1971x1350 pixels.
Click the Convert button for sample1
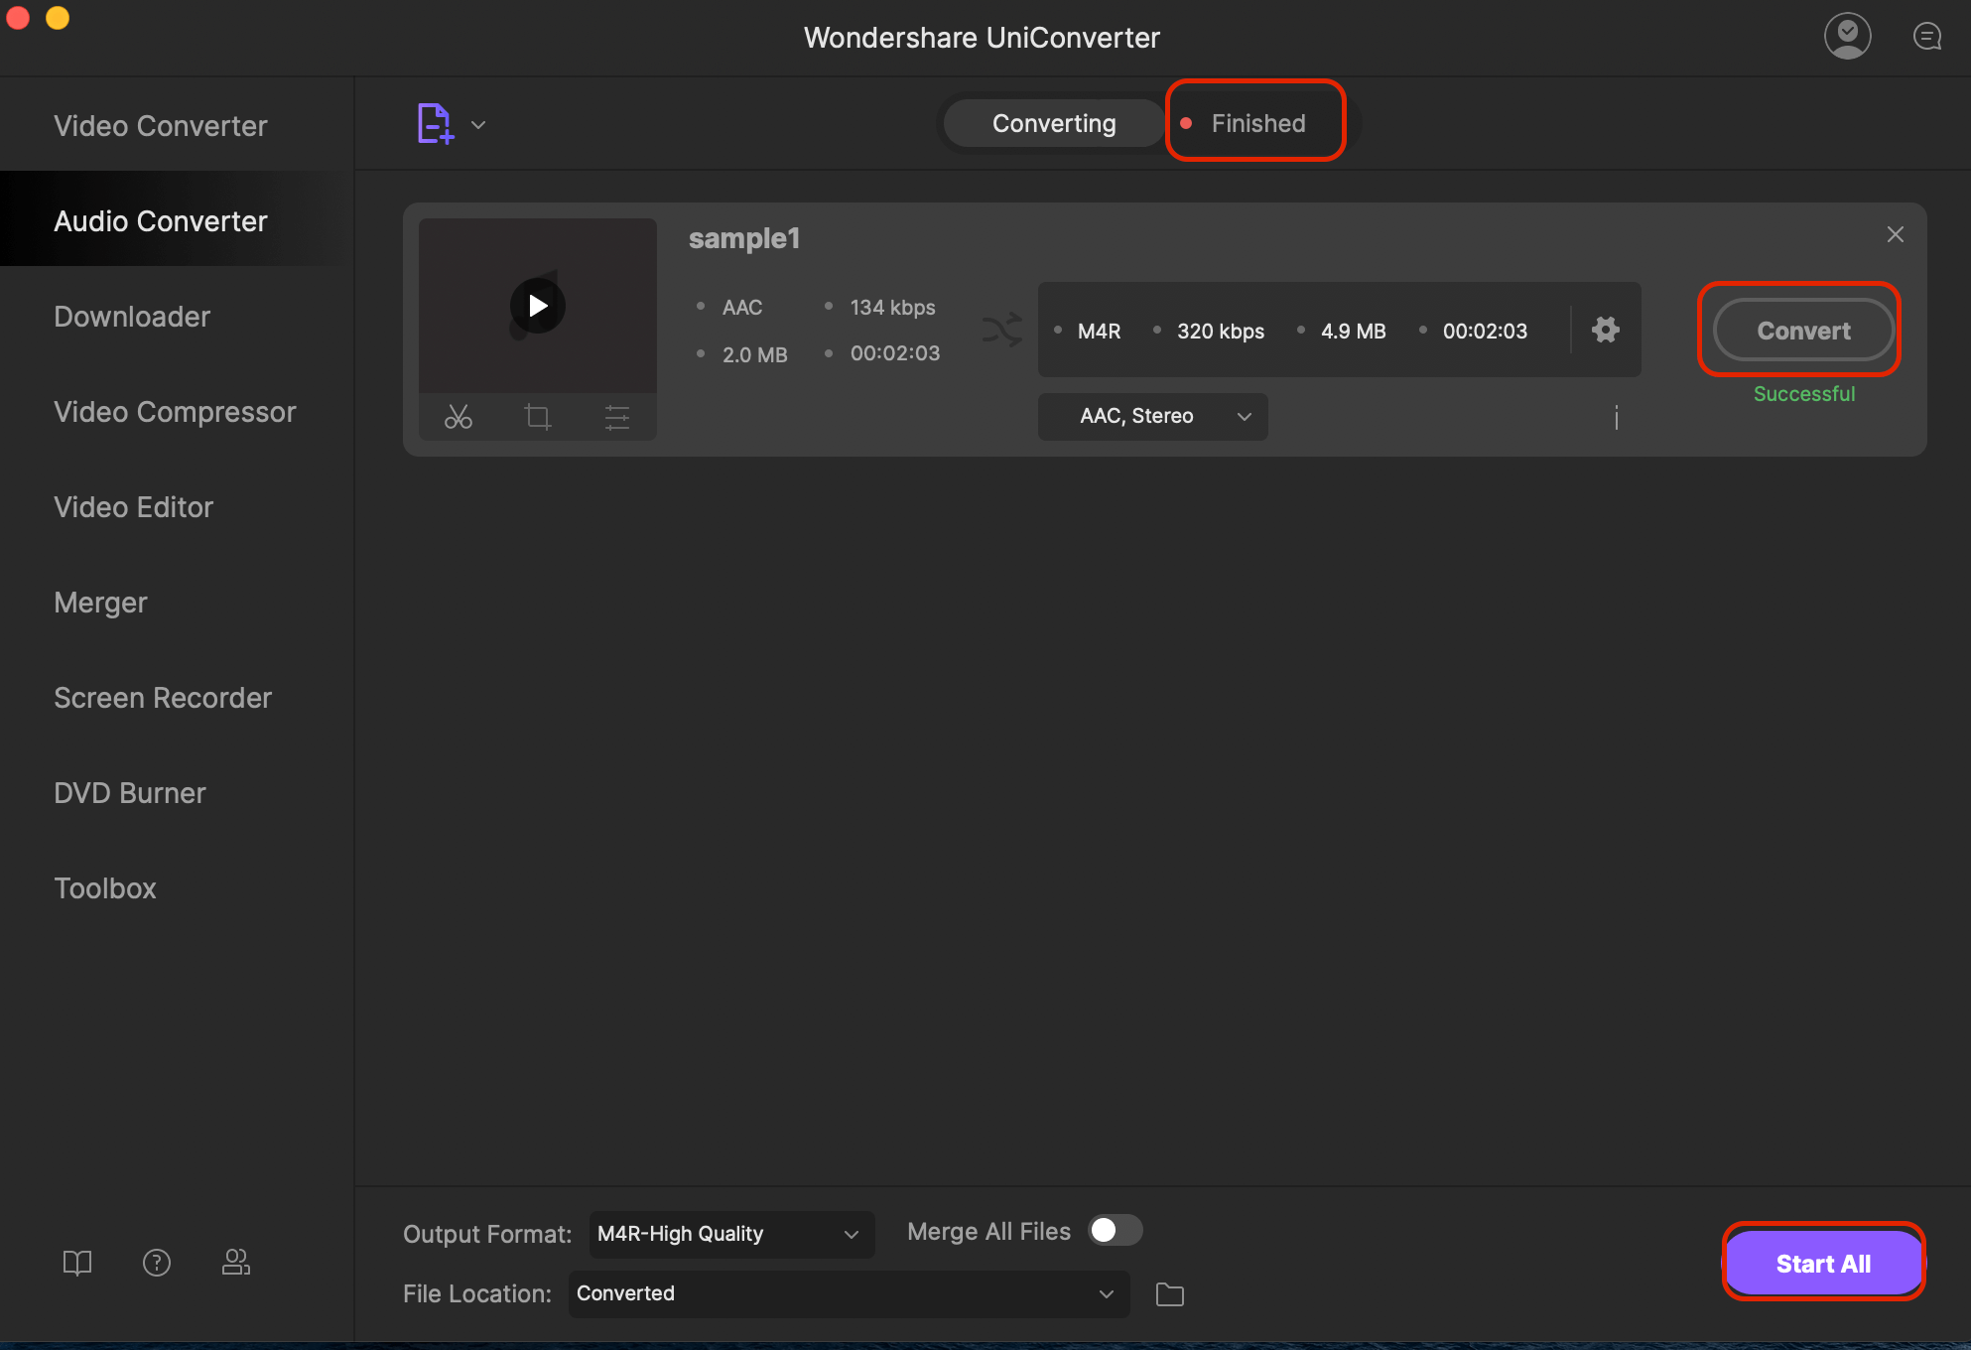(x=1802, y=331)
